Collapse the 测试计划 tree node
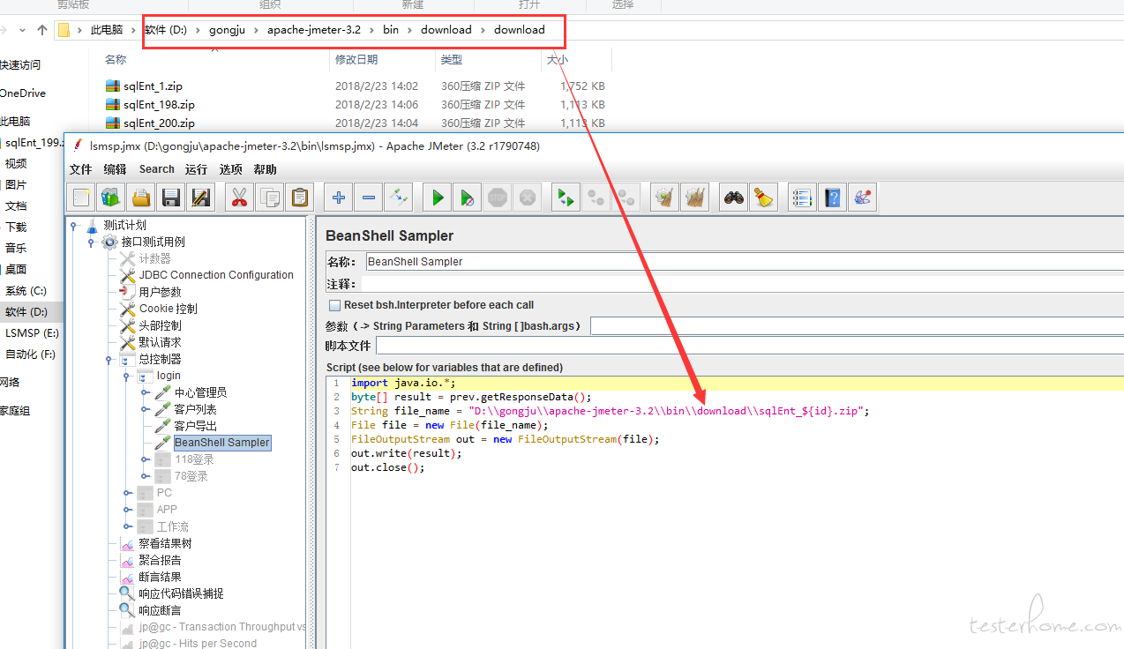1124x649 pixels. pos(74,226)
